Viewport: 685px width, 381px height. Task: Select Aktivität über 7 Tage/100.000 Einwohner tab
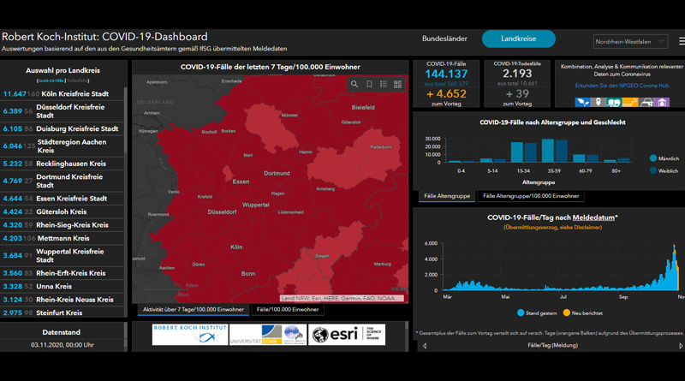pos(194,309)
